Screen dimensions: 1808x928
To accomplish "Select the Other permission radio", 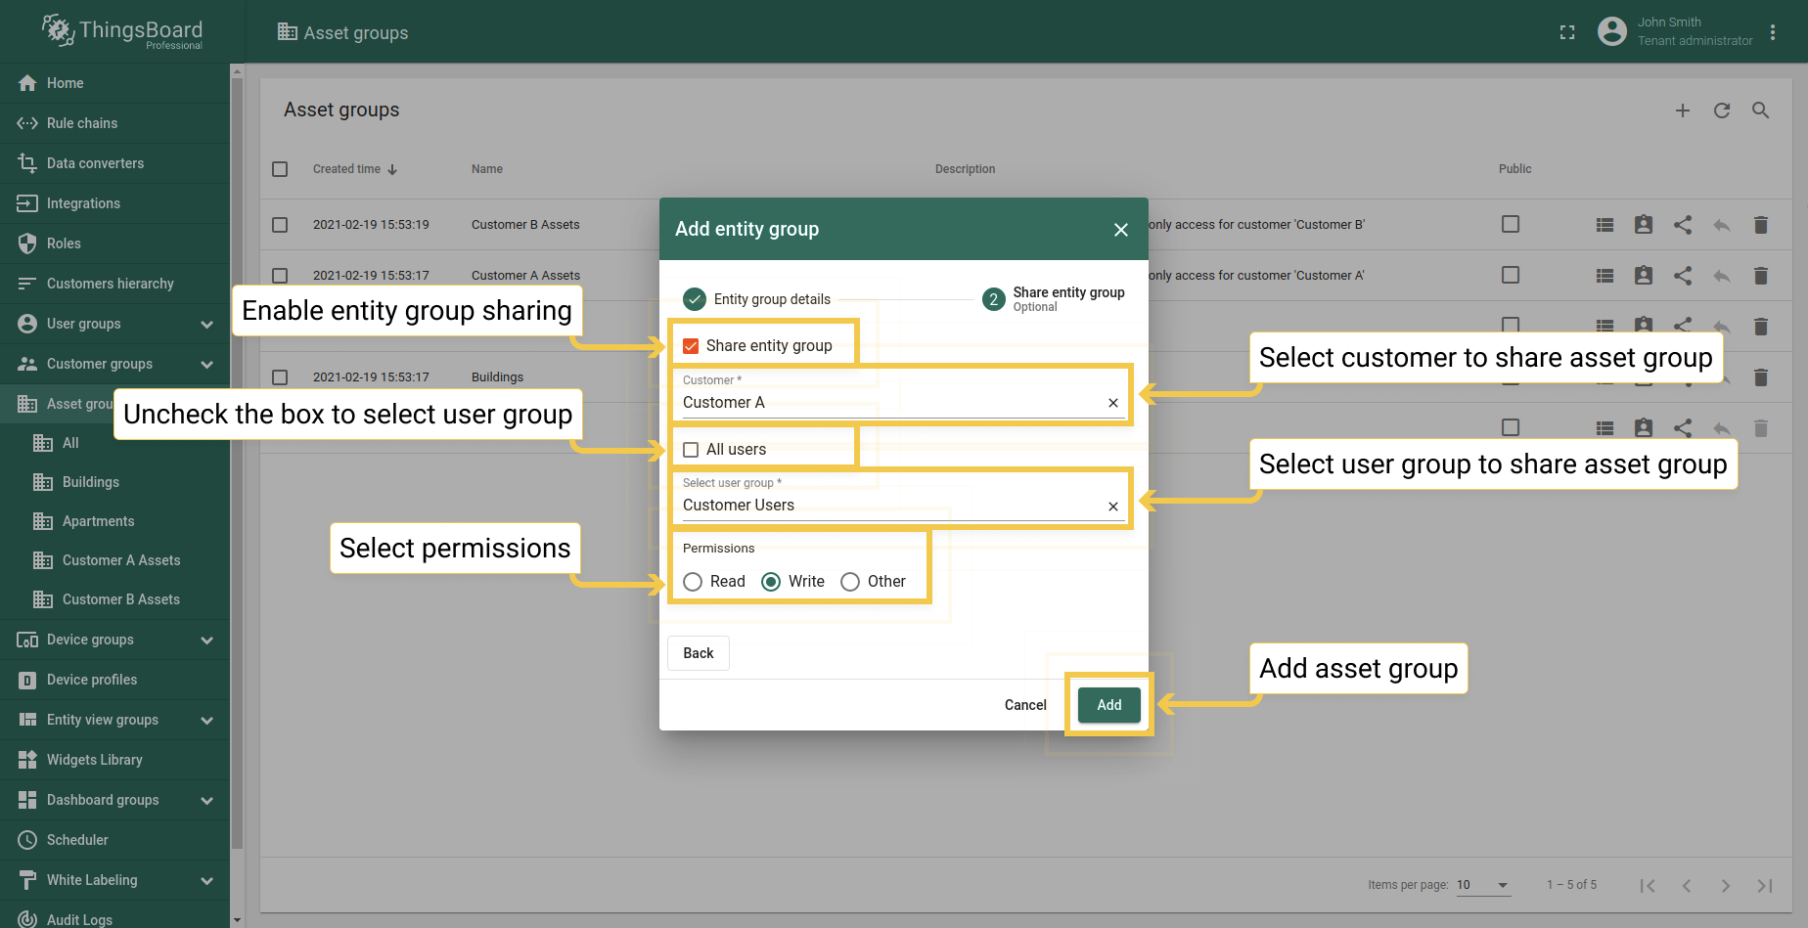I will click(x=850, y=582).
